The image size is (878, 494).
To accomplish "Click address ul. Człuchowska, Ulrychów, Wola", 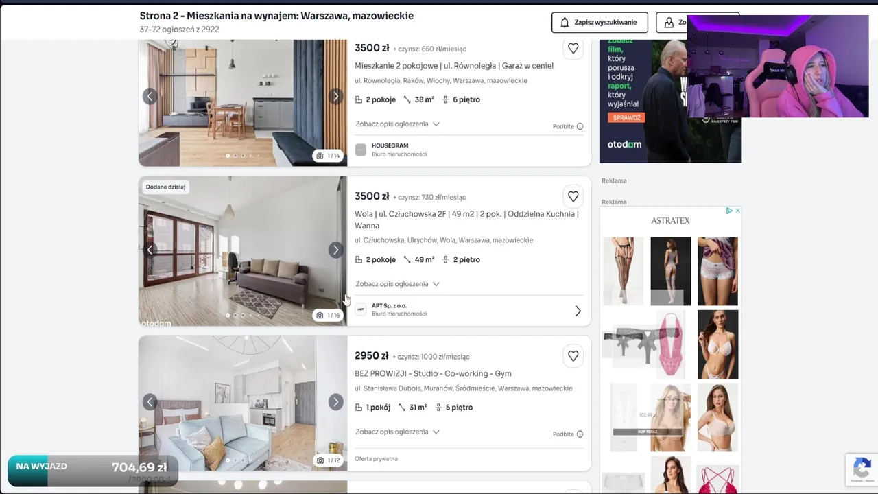I will [444, 240].
